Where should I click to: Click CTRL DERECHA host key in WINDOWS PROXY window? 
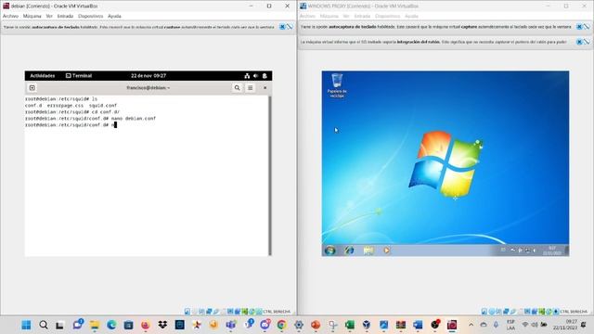574,312
